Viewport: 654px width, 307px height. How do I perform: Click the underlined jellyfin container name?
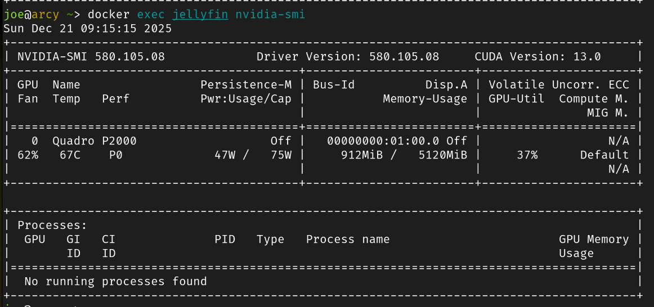(200, 15)
